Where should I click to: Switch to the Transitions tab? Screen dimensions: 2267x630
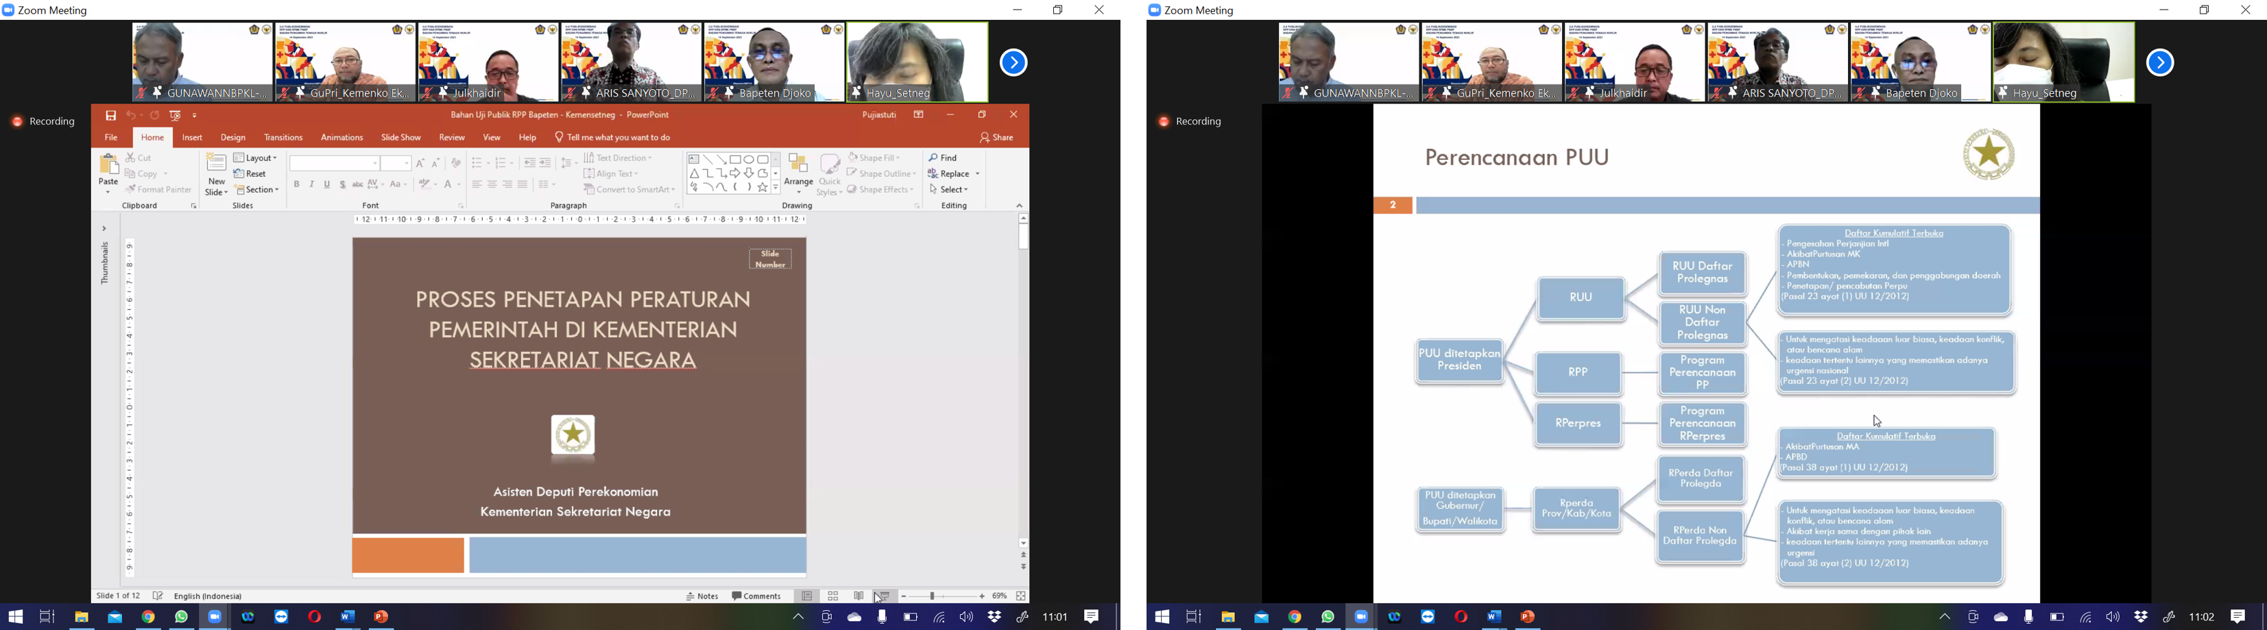283,138
